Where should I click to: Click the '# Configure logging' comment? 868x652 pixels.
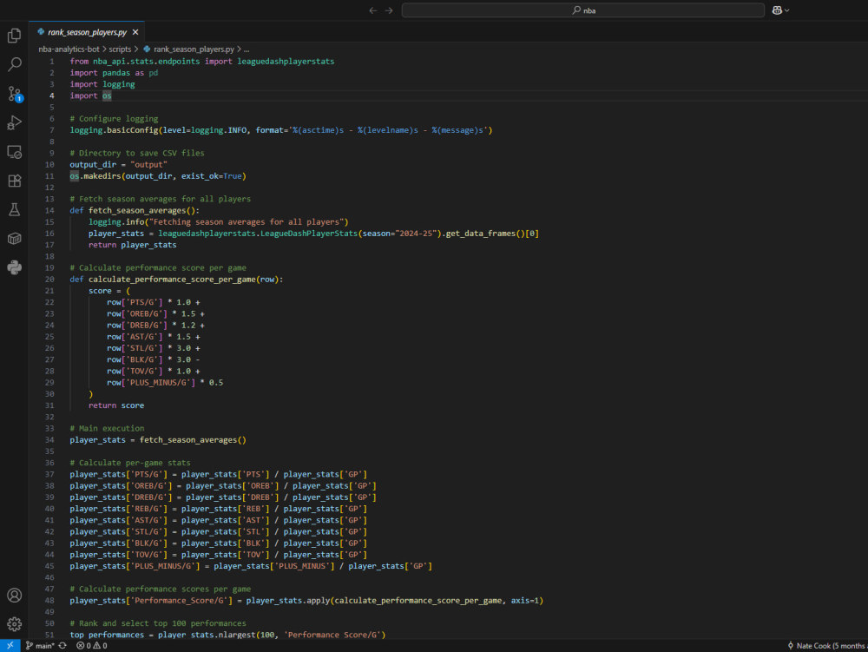(x=114, y=118)
